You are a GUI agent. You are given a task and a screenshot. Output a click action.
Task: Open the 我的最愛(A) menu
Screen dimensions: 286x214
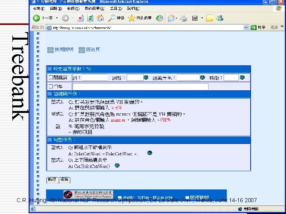(x=95, y=9)
